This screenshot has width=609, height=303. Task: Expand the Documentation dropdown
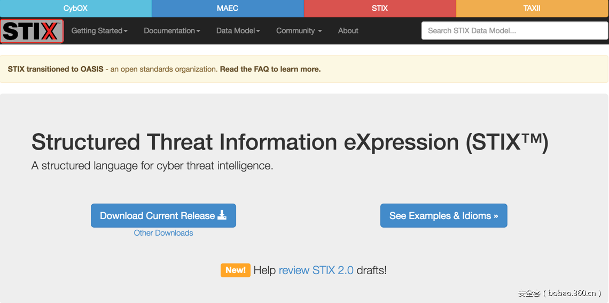pos(171,31)
